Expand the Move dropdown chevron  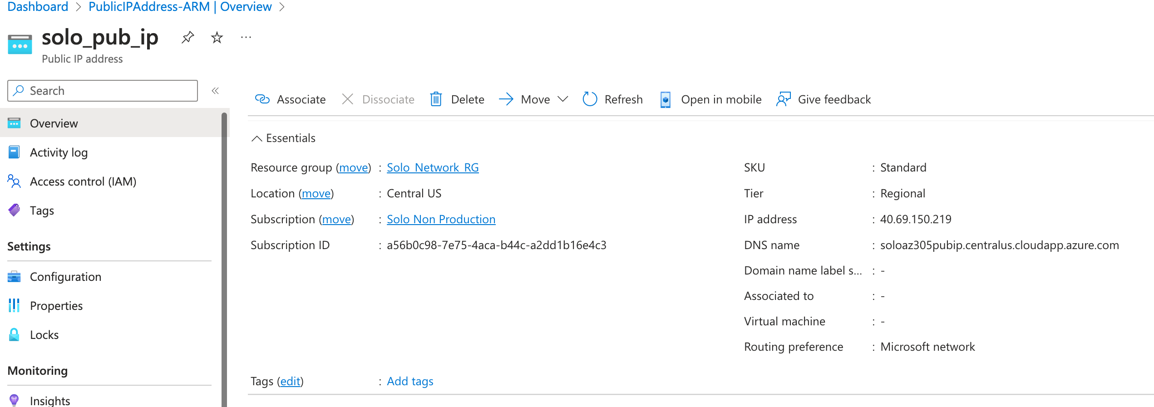(562, 99)
